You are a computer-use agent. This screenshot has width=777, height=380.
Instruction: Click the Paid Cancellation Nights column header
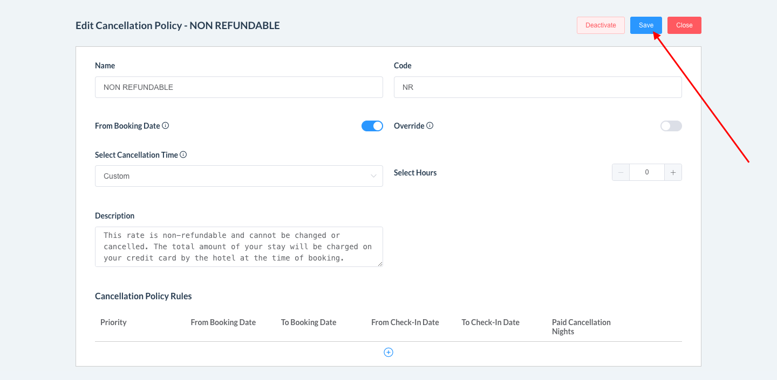tap(581, 327)
